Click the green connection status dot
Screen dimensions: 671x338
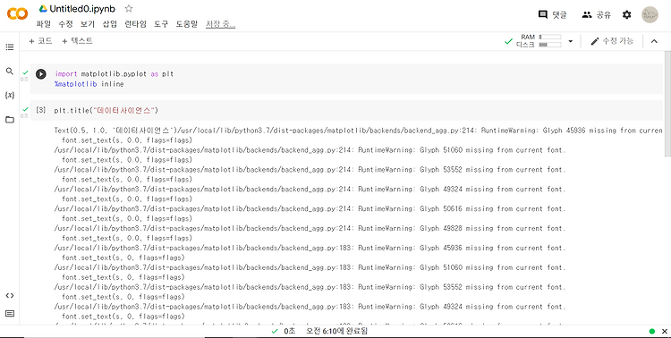click(652, 331)
